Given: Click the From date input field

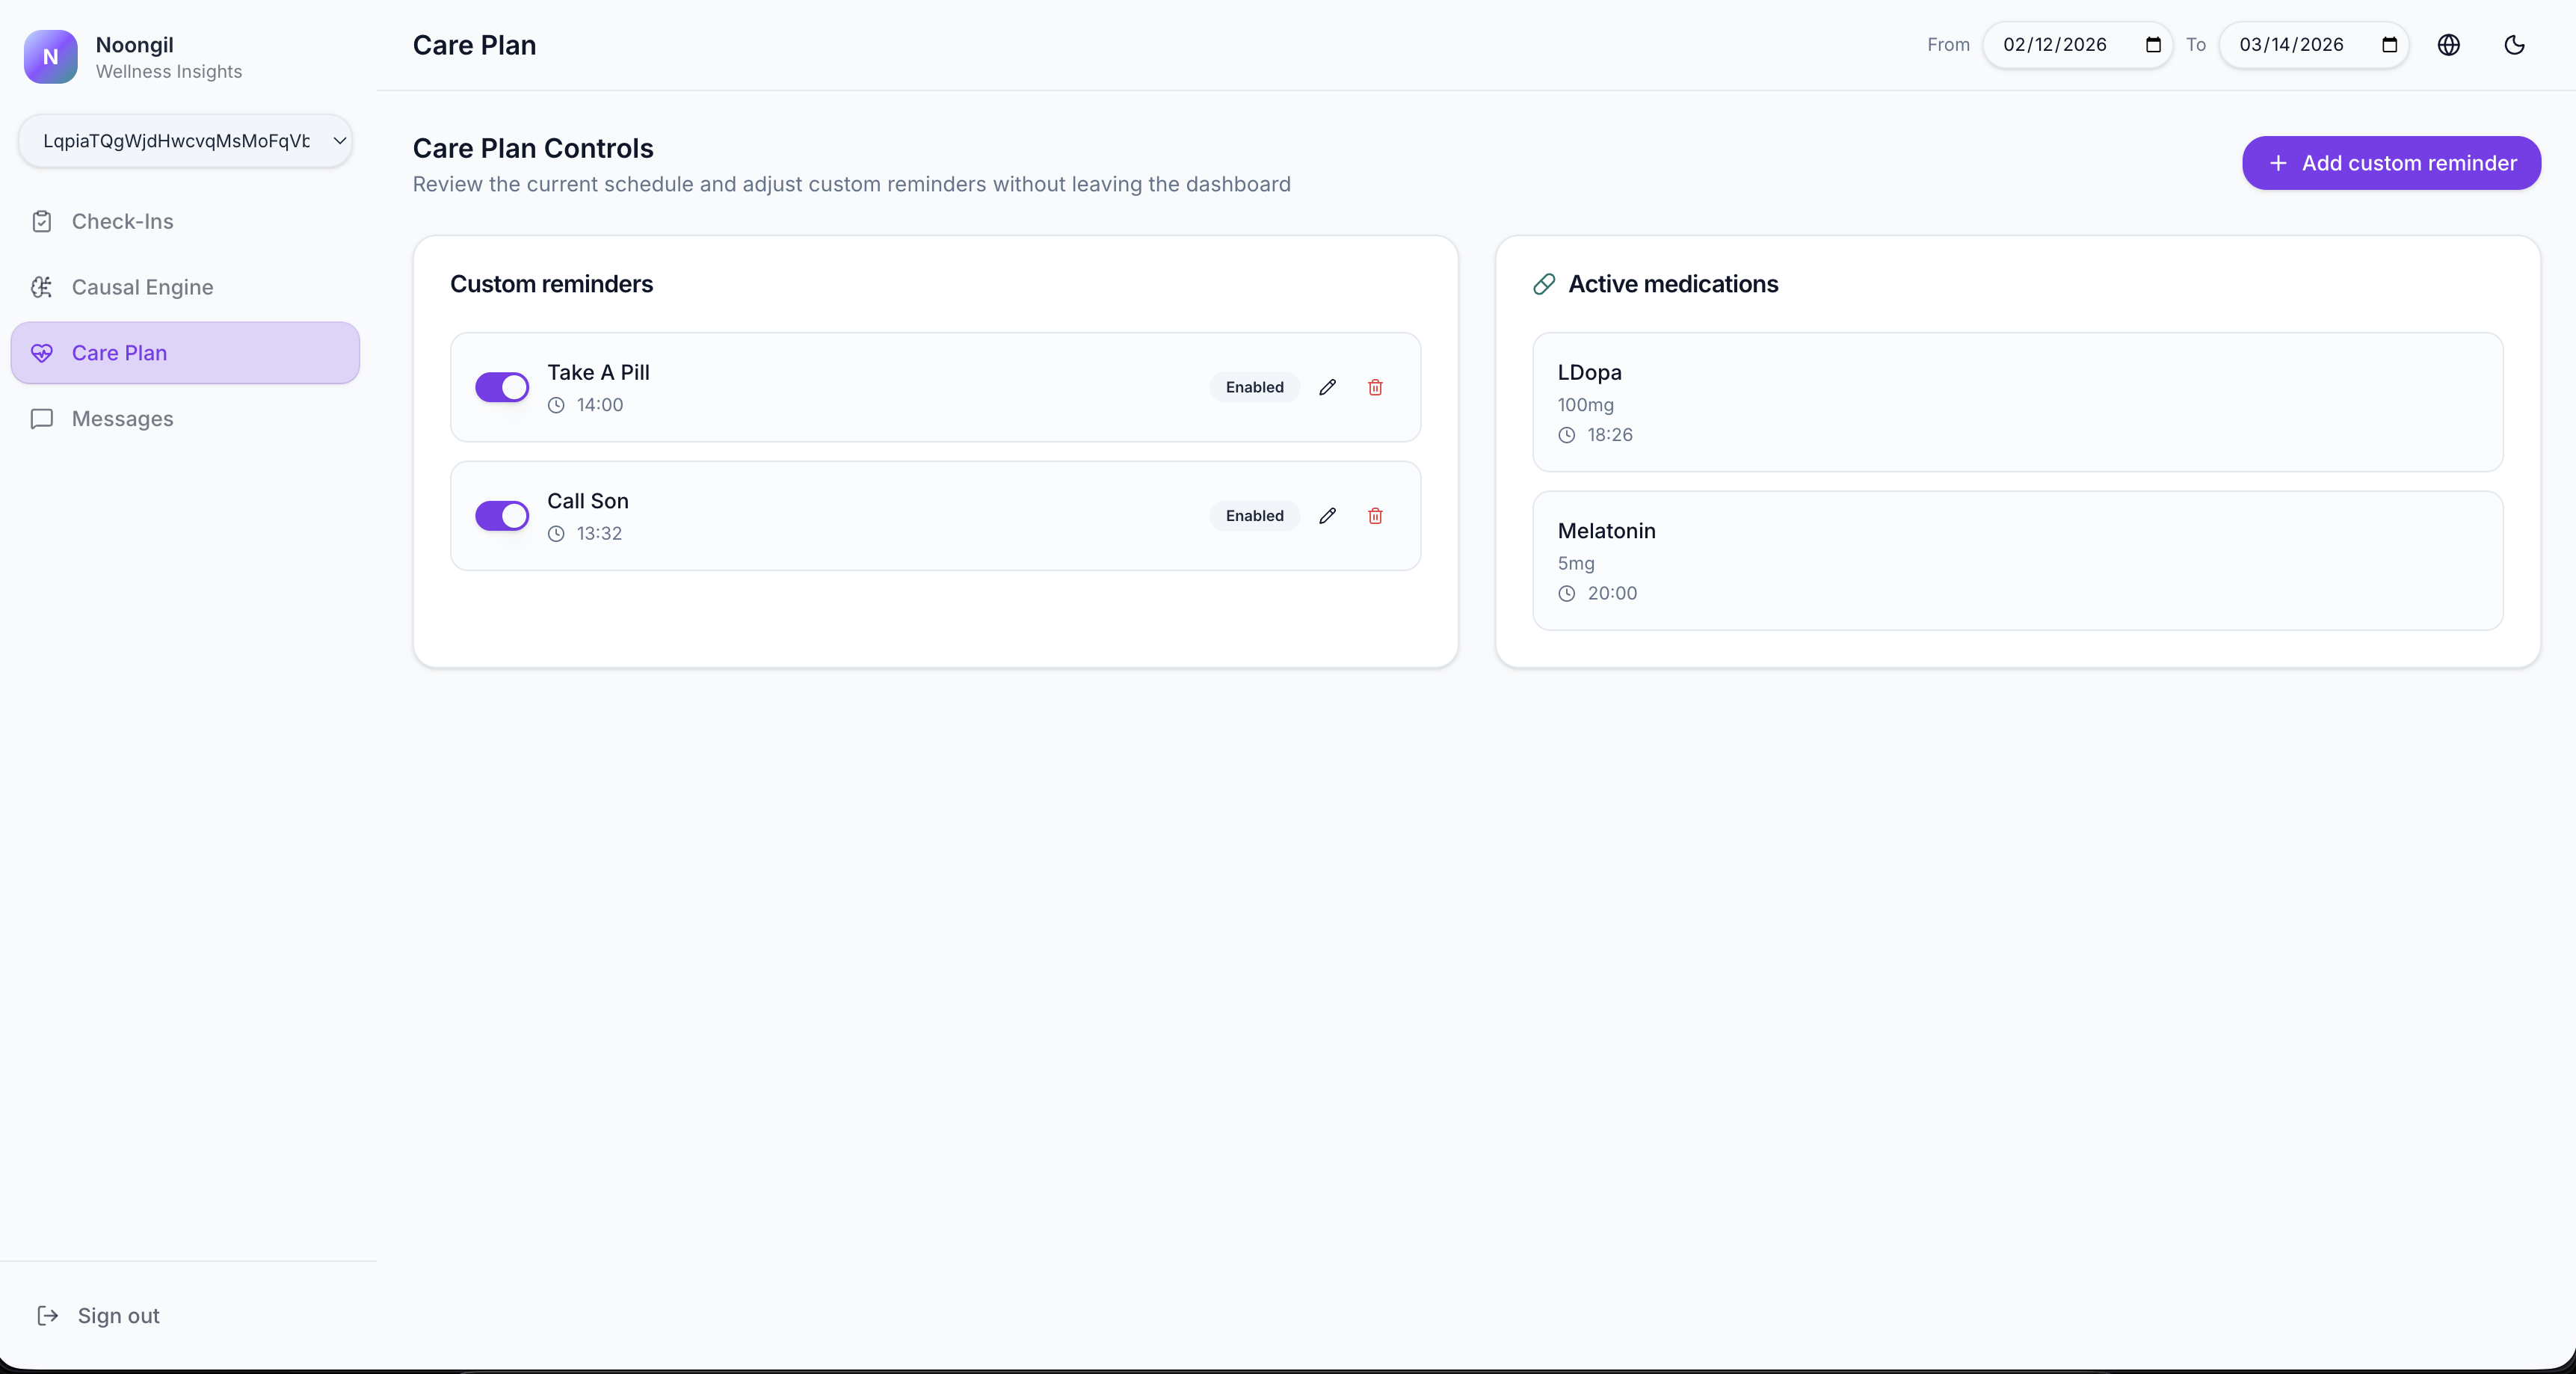Looking at the screenshot, I should coord(2055,45).
